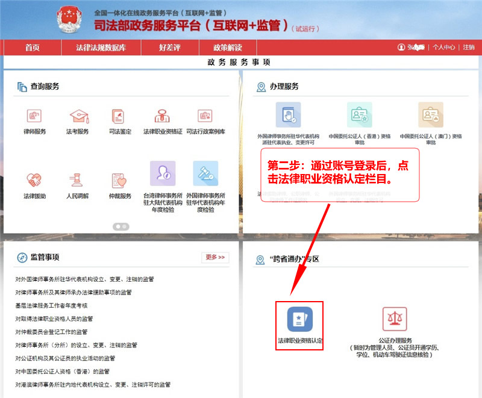Select the 法律职业资格证 icon

(162, 117)
